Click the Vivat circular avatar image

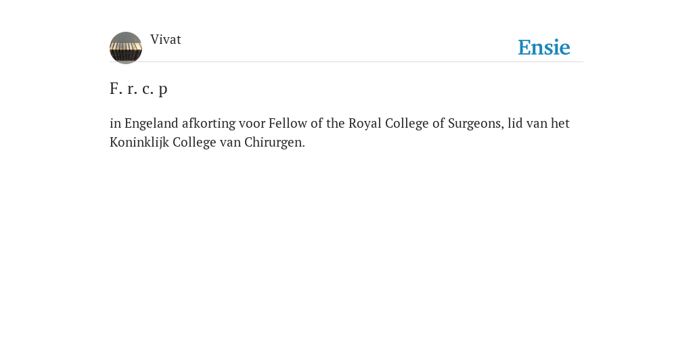point(126,48)
